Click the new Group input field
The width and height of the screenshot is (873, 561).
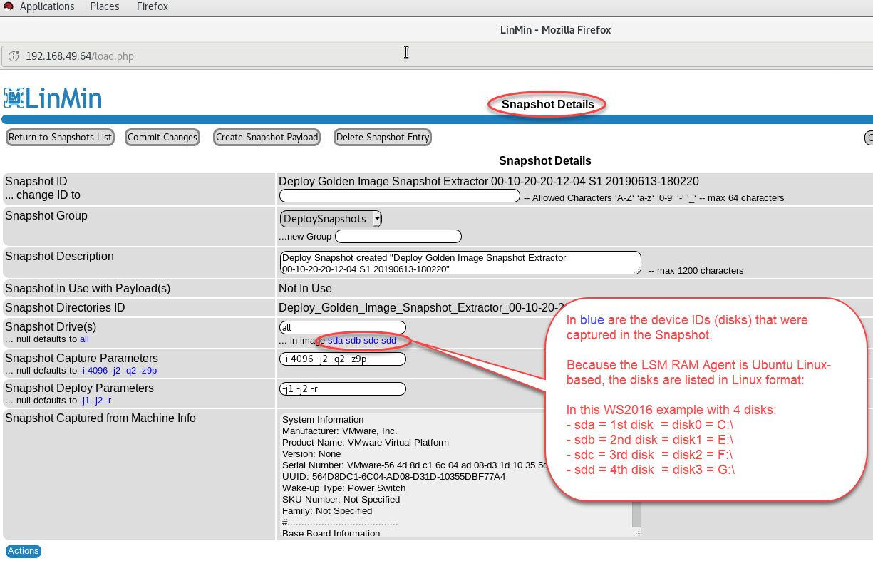pyautogui.click(x=398, y=237)
